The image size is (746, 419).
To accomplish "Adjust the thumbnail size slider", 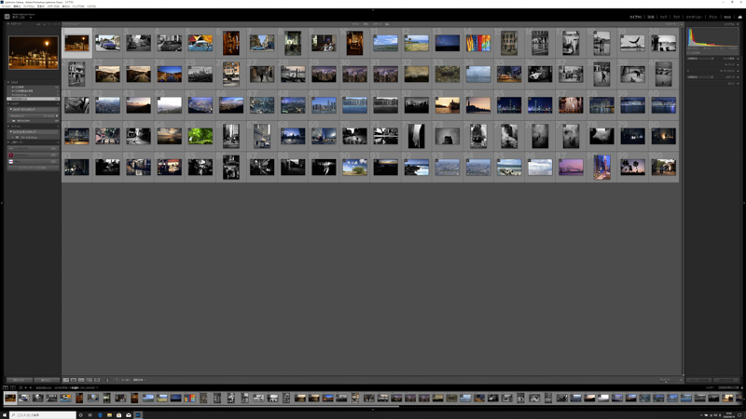I will click(668, 380).
